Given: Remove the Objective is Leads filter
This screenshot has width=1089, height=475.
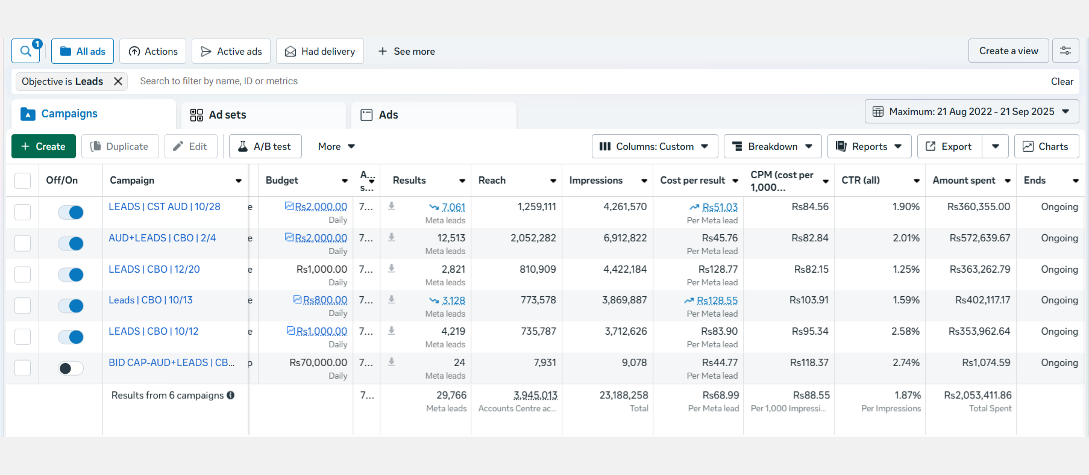Looking at the screenshot, I should [x=118, y=81].
